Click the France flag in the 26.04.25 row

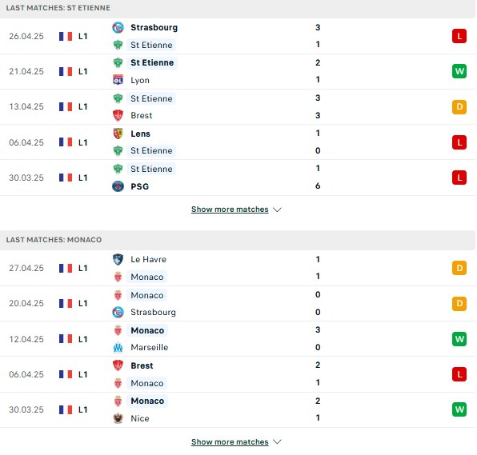point(66,37)
